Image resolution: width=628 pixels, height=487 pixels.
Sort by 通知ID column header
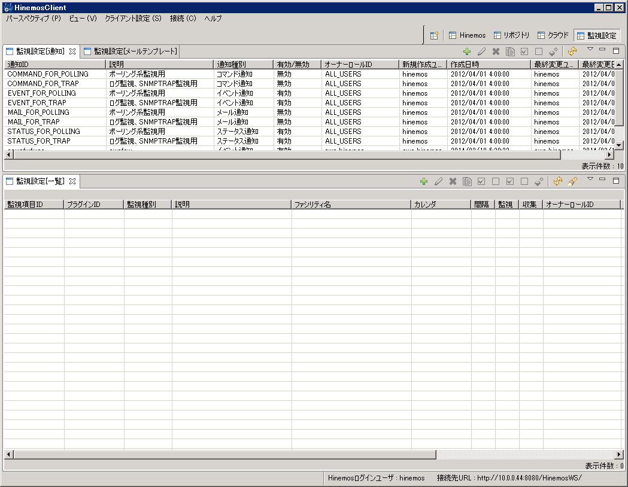pos(55,65)
